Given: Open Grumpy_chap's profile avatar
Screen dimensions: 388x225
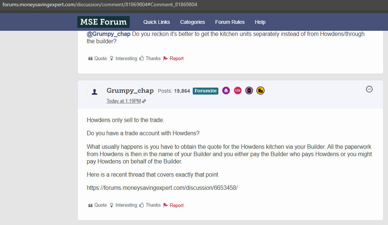Looking at the screenshot, I should 95,92.
